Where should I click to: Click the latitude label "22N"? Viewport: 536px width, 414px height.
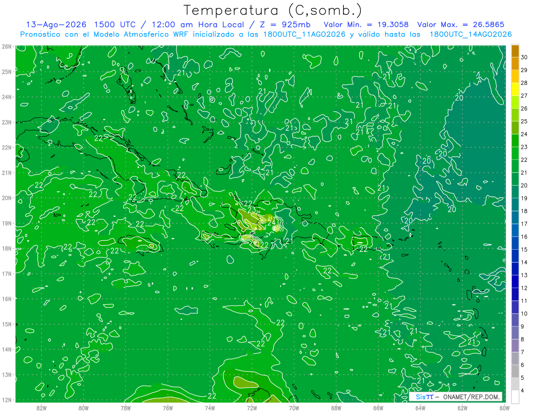pos(6,147)
